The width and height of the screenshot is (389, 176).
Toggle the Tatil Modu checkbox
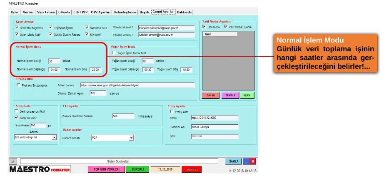click(204, 27)
